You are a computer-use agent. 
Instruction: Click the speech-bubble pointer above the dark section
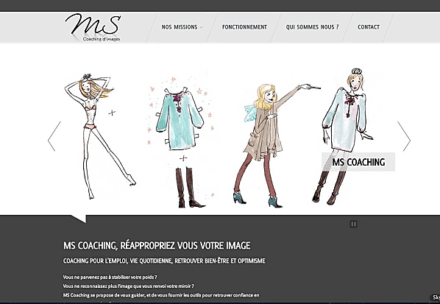click(x=79, y=219)
